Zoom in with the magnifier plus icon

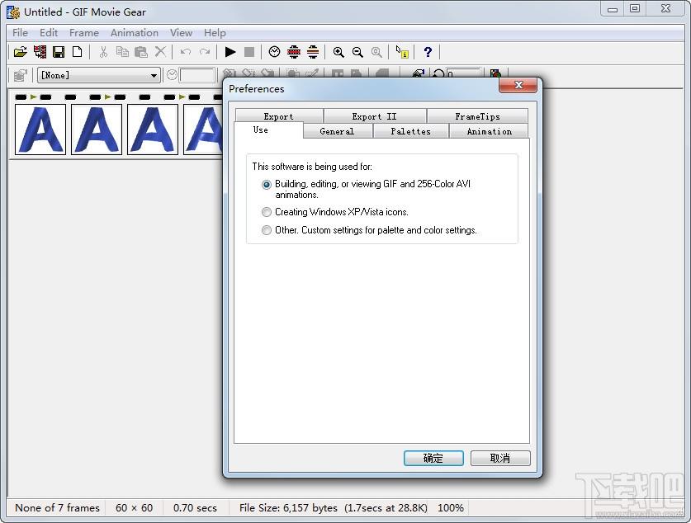pos(338,52)
